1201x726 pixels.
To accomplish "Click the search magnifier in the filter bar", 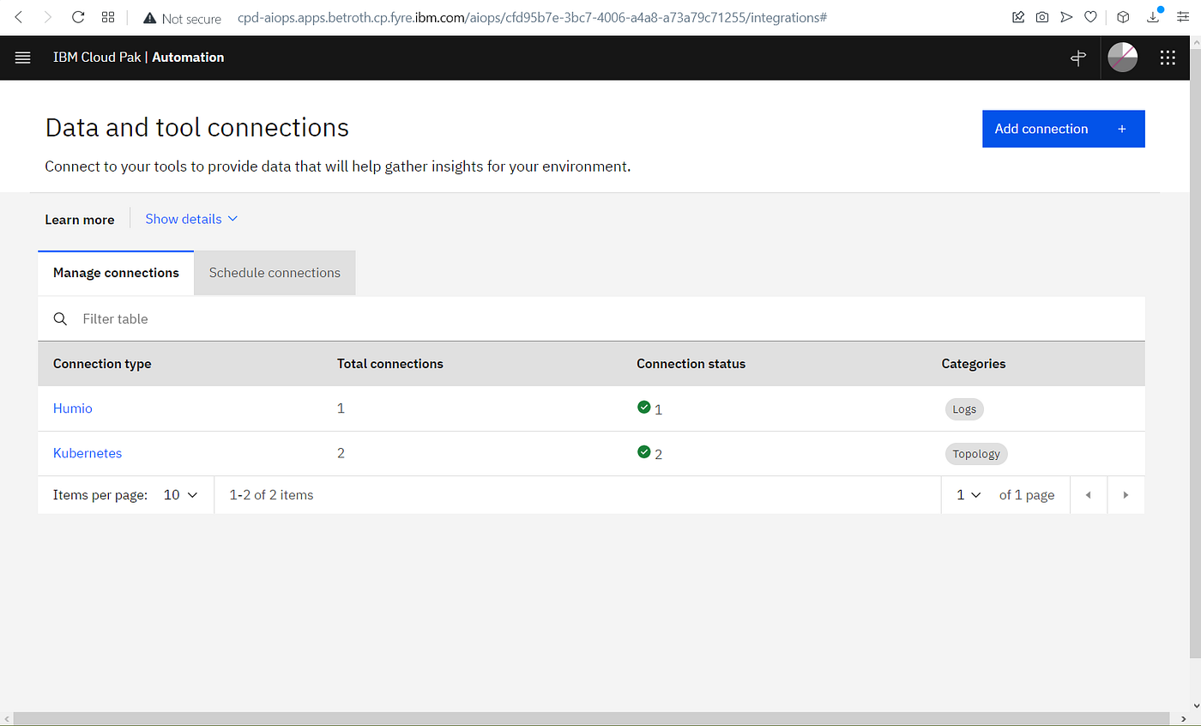I will (60, 319).
